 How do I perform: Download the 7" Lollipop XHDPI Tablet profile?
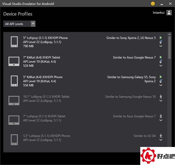point(161,116)
